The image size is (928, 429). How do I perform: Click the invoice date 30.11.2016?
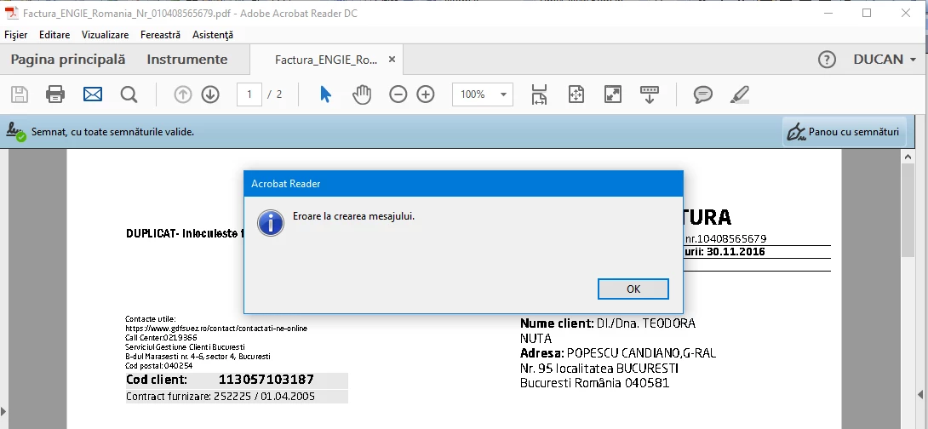point(736,252)
